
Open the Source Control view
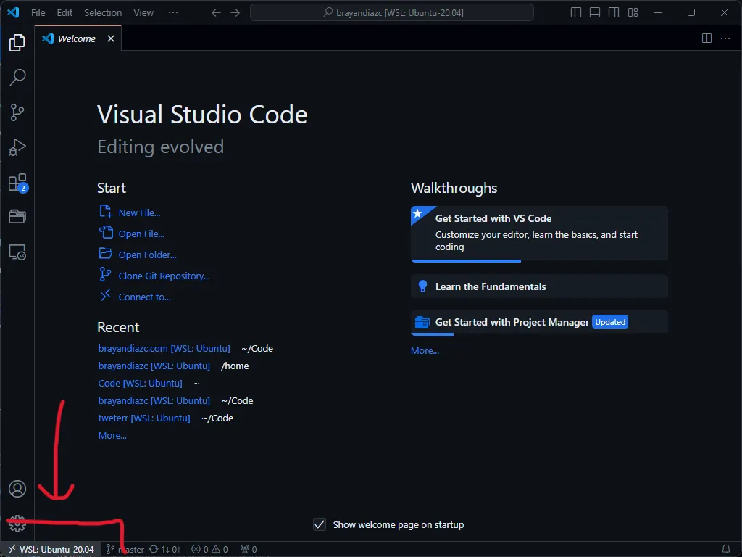pyautogui.click(x=17, y=112)
